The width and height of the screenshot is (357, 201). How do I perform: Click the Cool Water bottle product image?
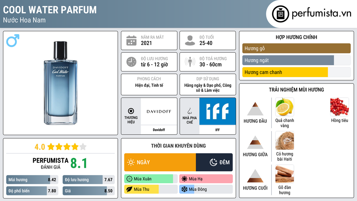pyautogui.click(x=61, y=83)
